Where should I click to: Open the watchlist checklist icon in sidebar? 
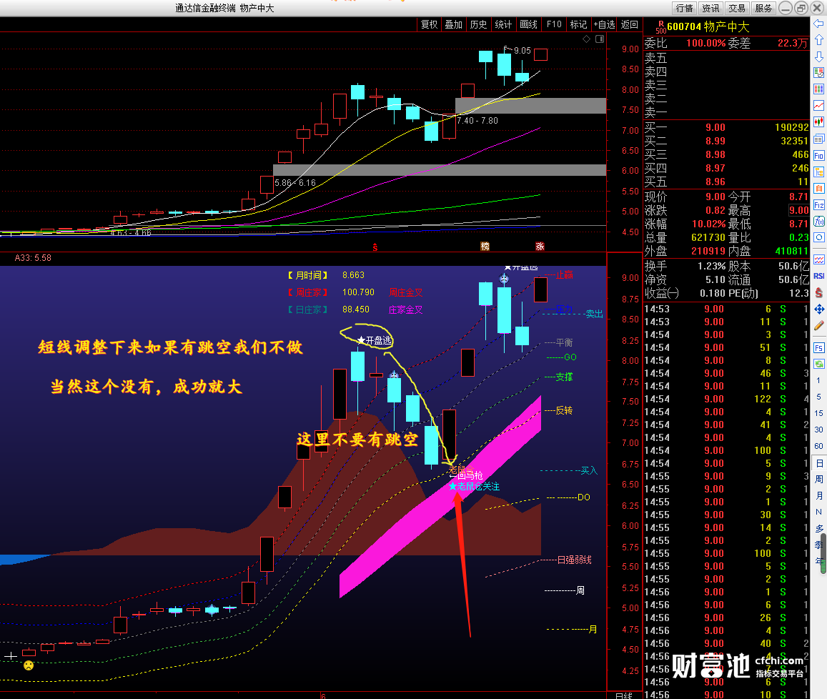(x=818, y=73)
